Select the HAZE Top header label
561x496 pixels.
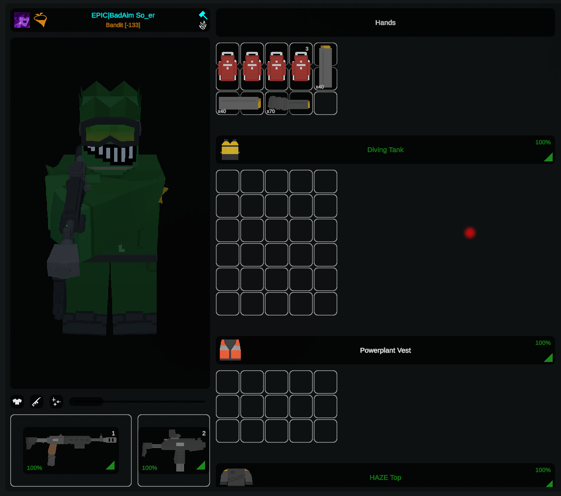coord(385,478)
